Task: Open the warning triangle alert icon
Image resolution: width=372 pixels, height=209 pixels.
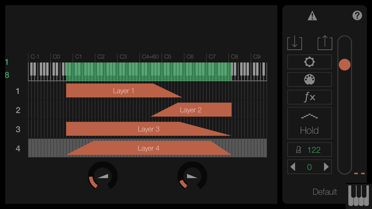Action: click(312, 16)
